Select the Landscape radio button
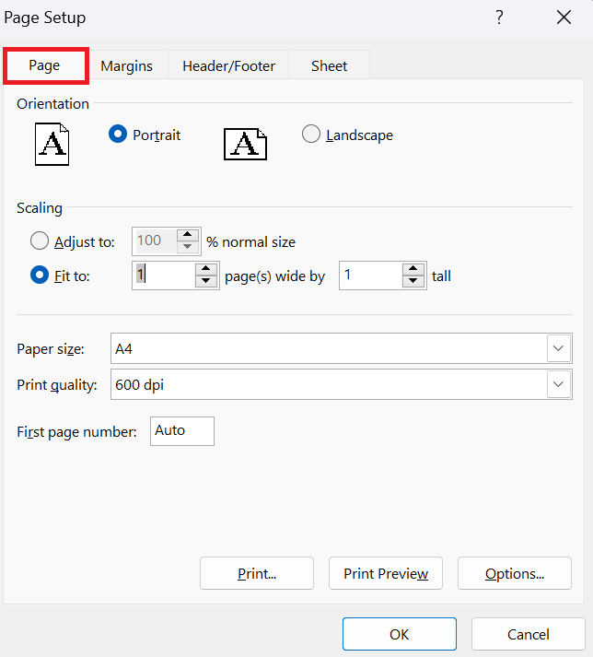 click(x=310, y=135)
